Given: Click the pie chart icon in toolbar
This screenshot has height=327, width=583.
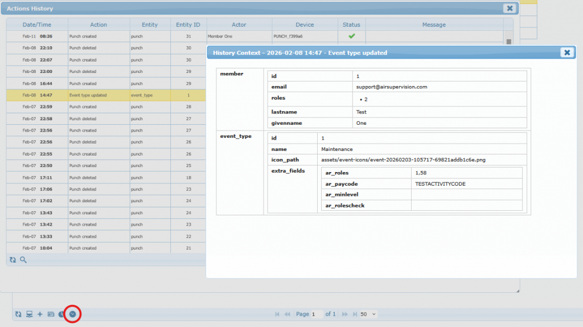Looking at the screenshot, I should click(x=61, y=314).
